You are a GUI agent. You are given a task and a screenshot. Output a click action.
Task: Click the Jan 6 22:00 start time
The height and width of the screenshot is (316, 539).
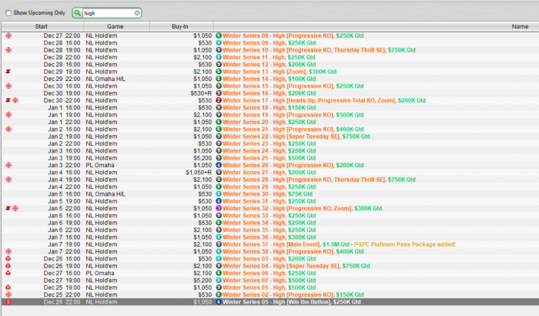pos(64,230)
